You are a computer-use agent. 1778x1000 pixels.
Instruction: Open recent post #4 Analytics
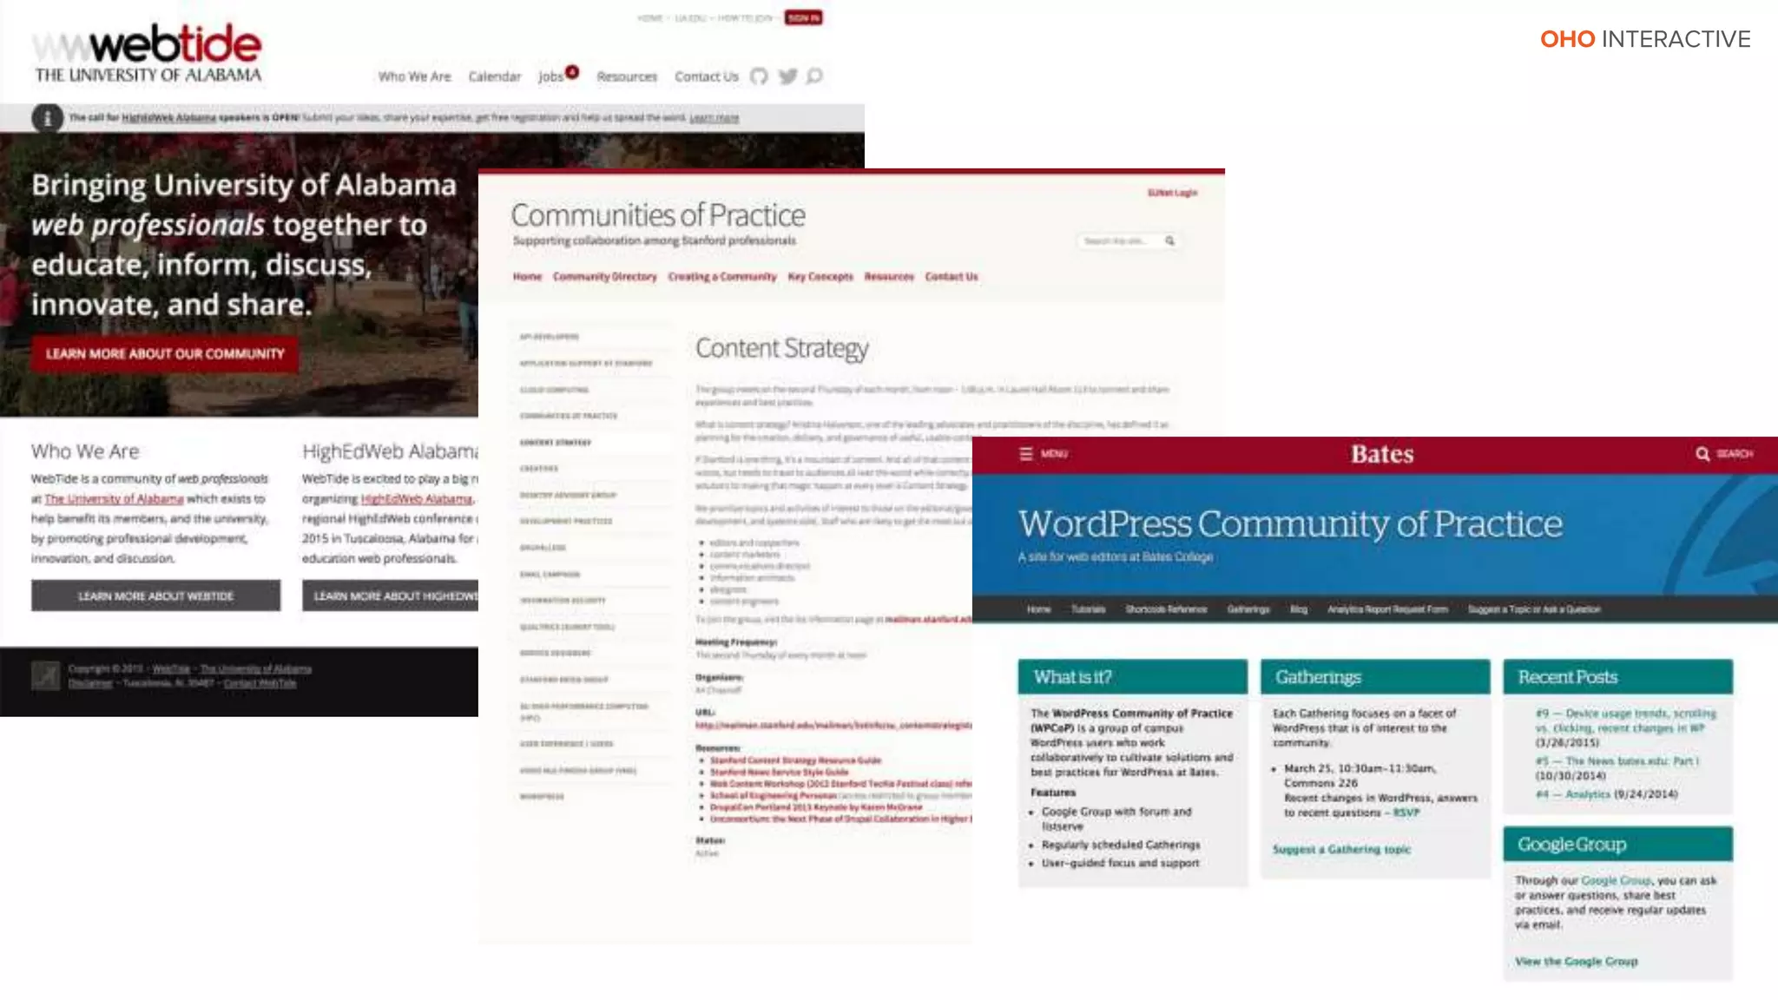tap(1573, 793)
